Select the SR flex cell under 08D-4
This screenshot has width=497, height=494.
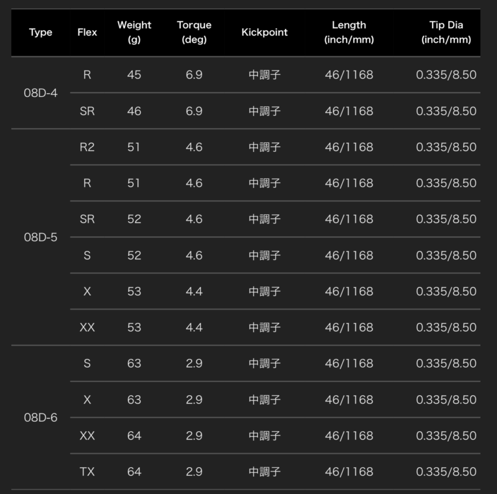click(x=87, y=111)
